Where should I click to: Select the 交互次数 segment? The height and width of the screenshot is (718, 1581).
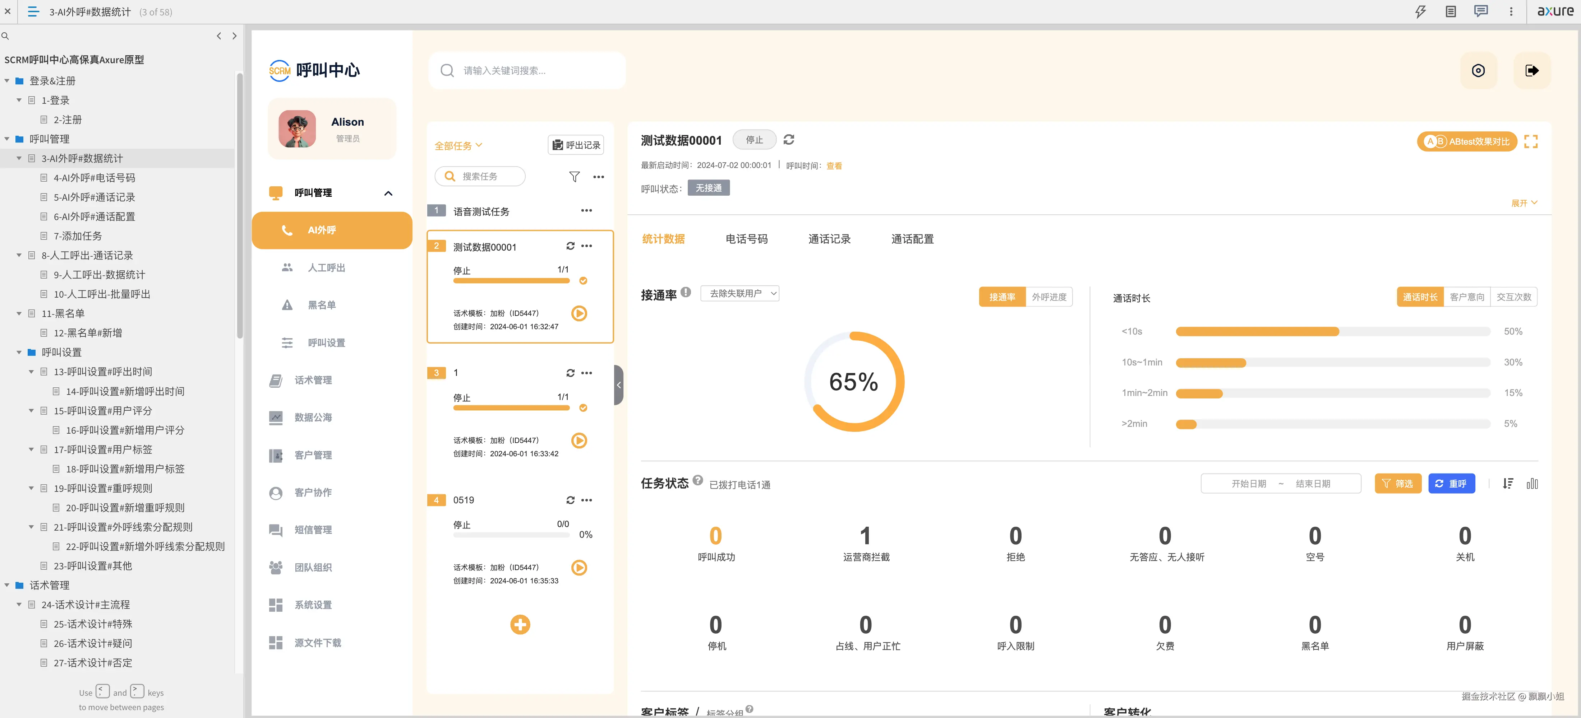(x=1513, y=297)
